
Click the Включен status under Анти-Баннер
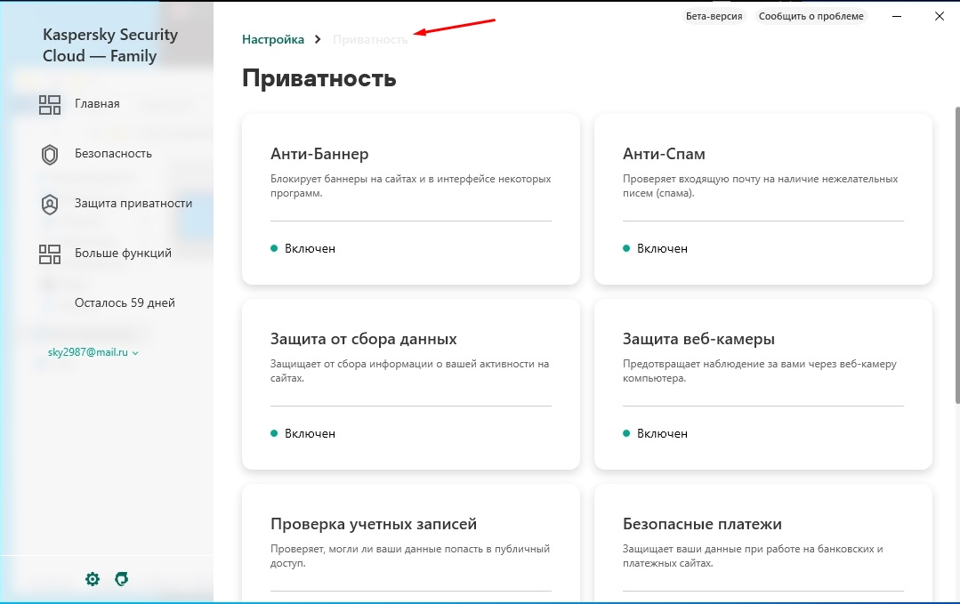click(303, 248)
